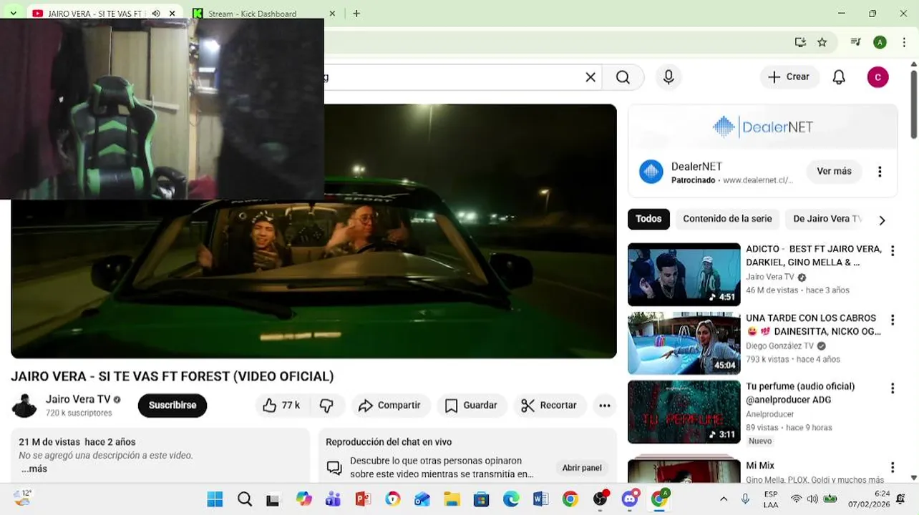Expand the description with ...más
Screen dimensions: 919x515
[x=34, y=469]
